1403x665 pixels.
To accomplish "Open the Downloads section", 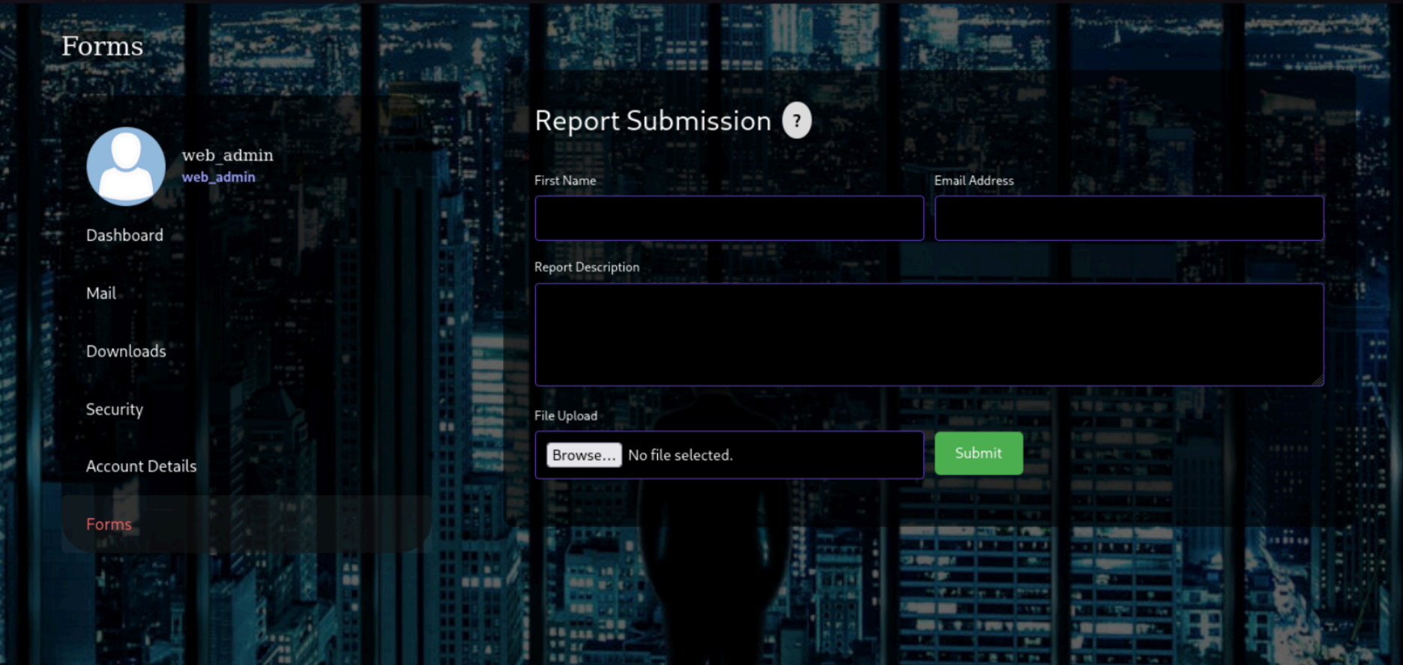I will (x=126, y=351).
